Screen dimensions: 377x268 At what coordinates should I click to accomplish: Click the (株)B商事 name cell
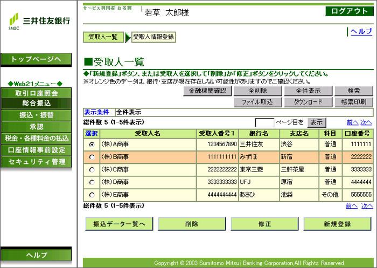click(x=148, y=157)
